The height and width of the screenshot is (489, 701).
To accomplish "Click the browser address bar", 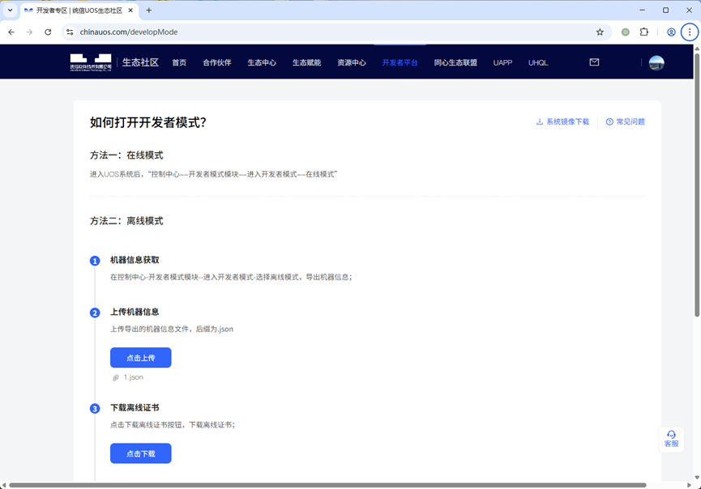I will coord(243,32).
